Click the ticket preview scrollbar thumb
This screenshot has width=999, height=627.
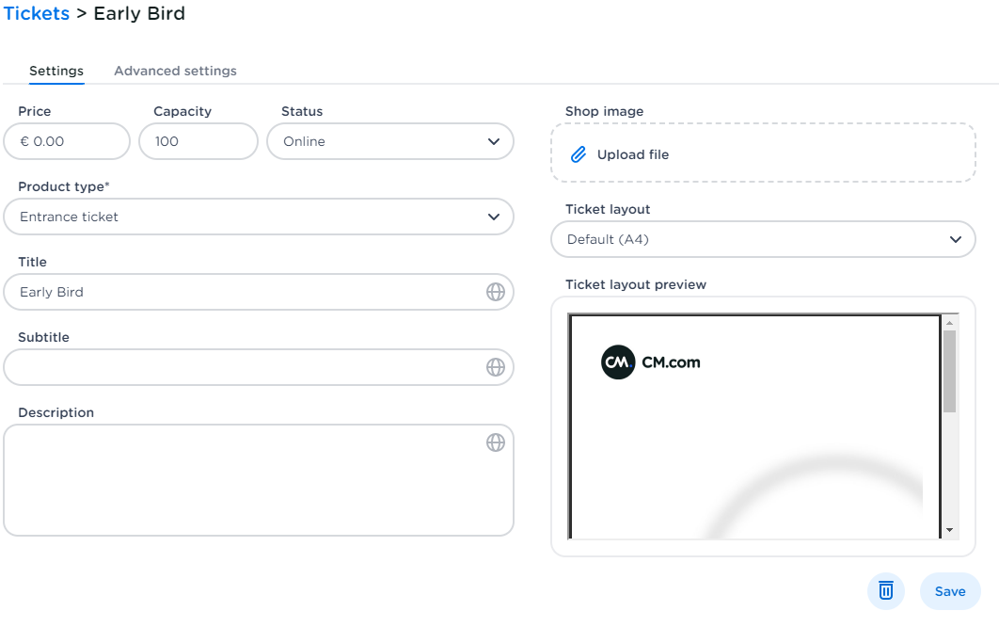pos(950,370)
